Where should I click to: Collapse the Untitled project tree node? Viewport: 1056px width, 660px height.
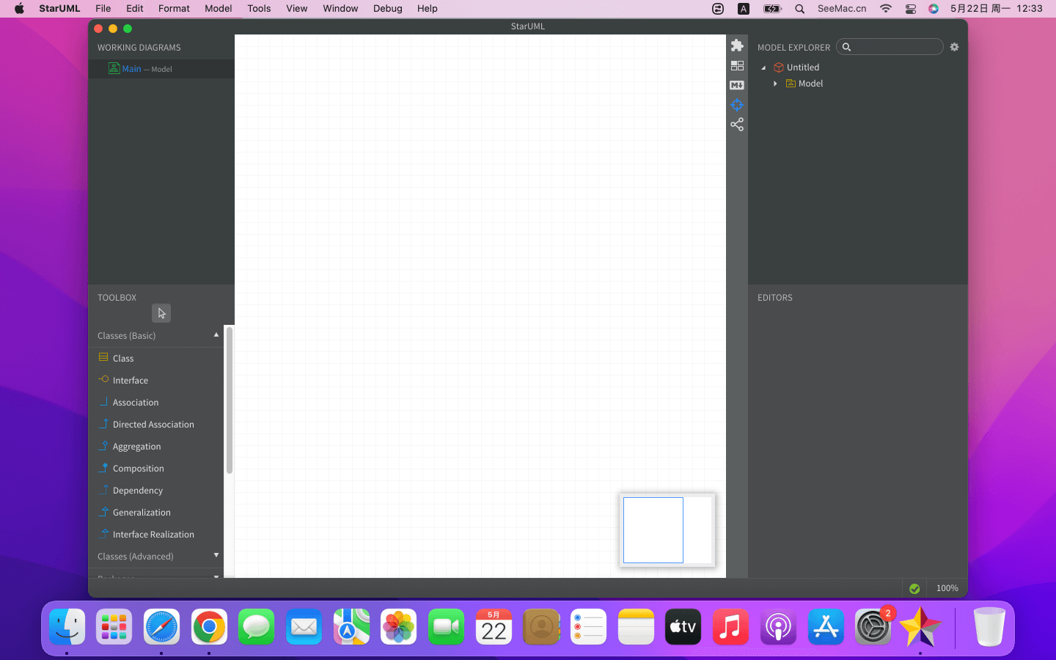coord(763,67)
